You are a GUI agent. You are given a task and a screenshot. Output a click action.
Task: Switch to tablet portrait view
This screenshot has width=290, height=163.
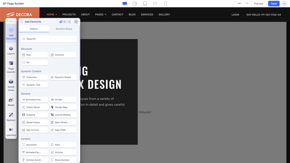coord(145,3)
